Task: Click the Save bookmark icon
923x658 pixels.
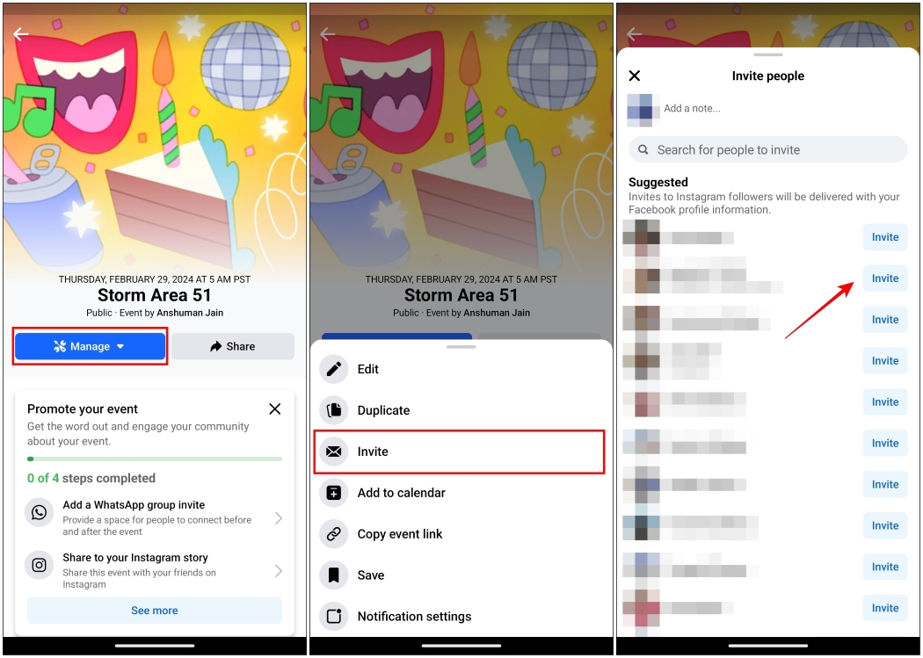Action: tap(334, 575)
